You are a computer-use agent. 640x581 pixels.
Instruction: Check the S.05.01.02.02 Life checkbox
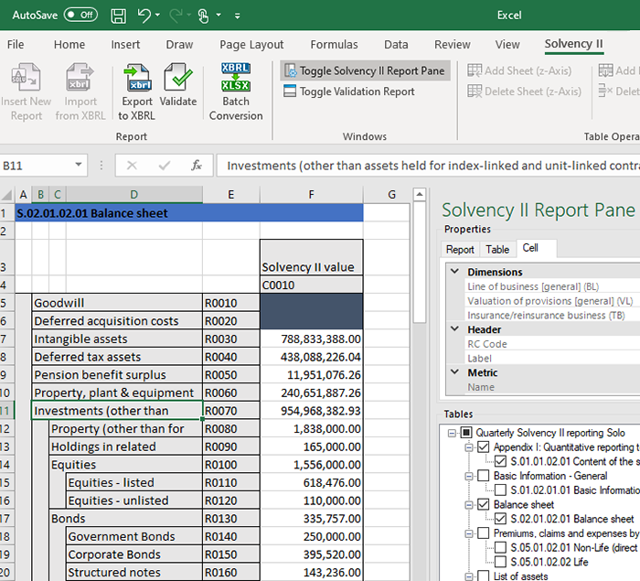point(500,562)
